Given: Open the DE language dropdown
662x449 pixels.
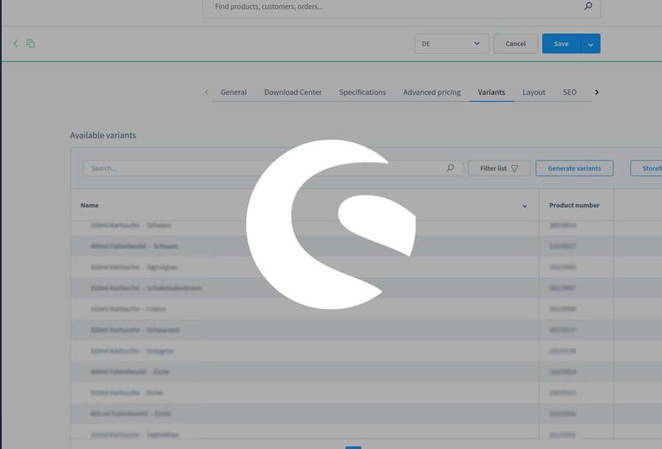Looking at the screenshot, I should 451,43.
